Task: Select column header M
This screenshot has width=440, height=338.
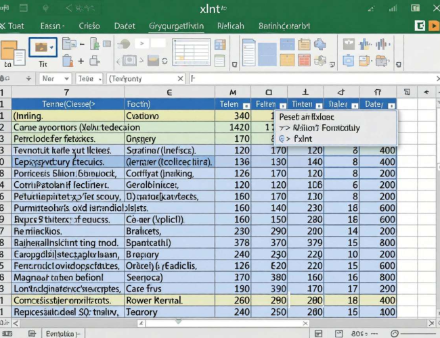Action: [233, 92]
